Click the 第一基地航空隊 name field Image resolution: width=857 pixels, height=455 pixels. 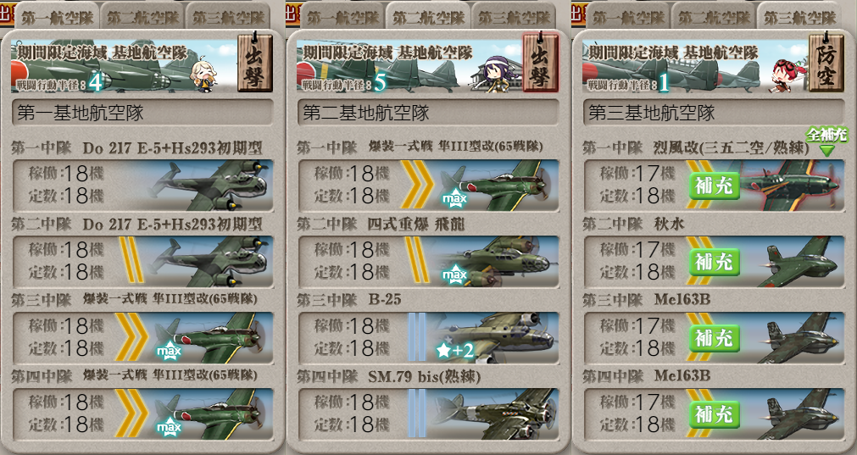click(x=142, y=113)
